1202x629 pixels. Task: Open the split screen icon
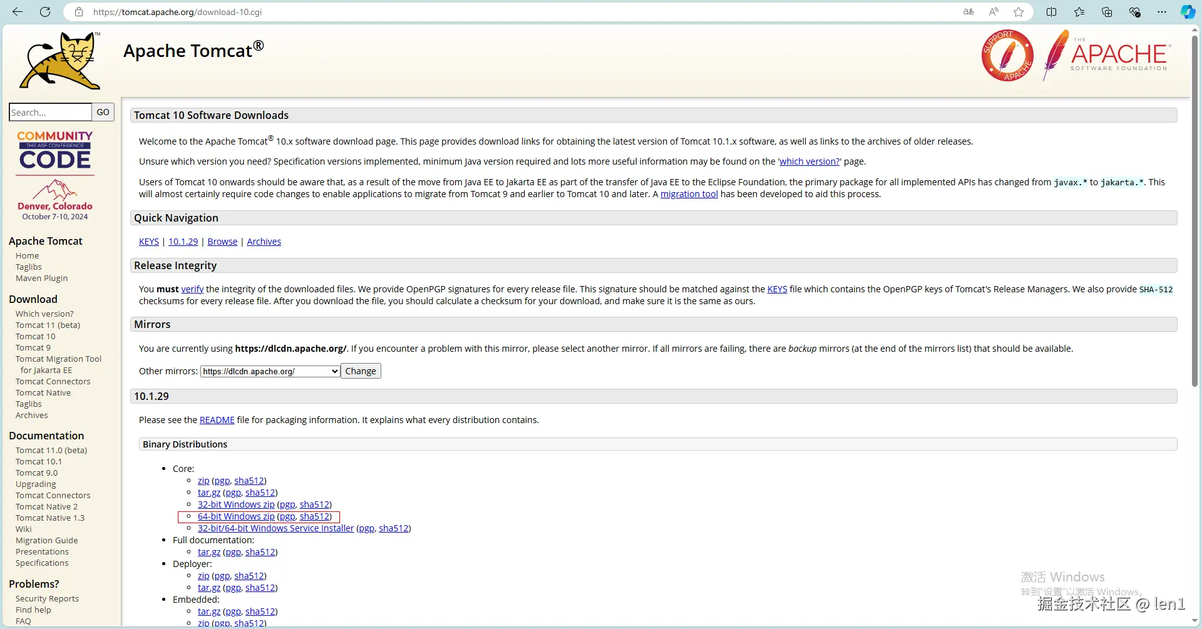tap(1052, 12)
